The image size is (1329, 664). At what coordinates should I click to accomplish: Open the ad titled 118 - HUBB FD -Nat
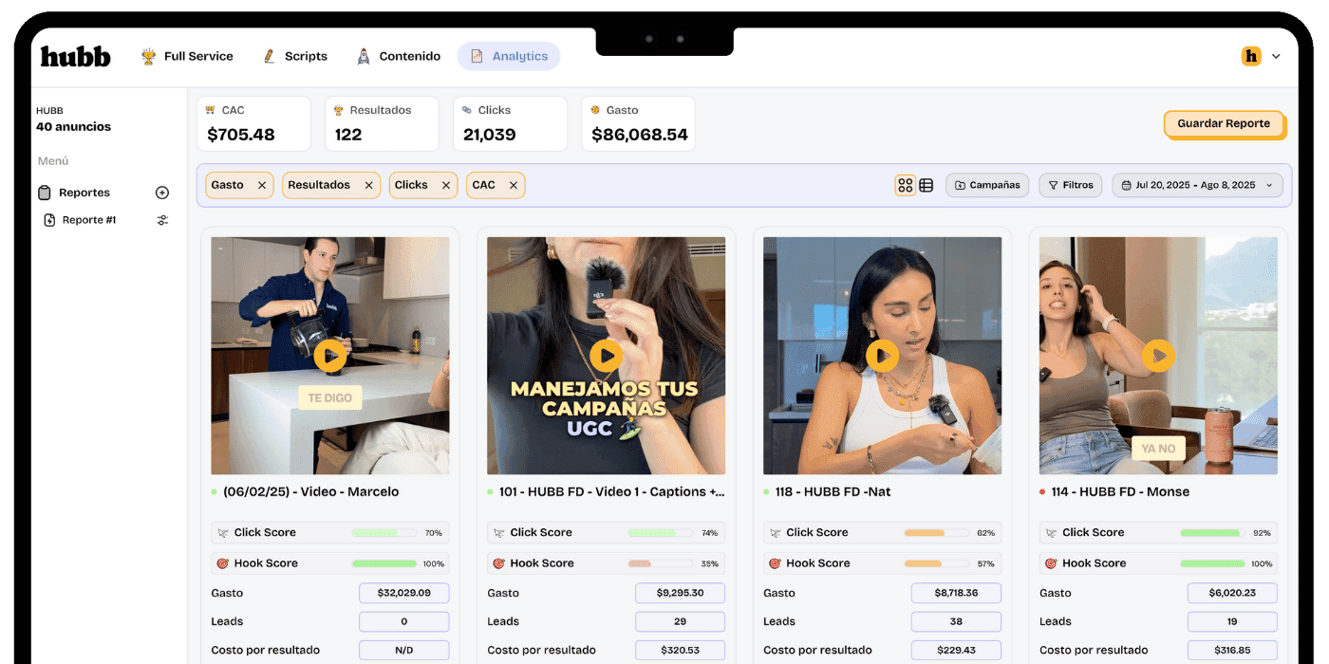click(833, 491)
